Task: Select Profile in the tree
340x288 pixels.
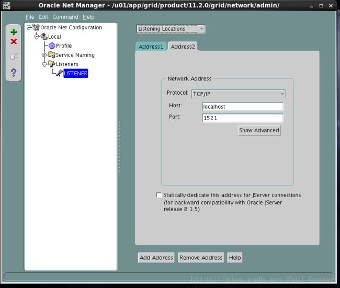Action: [x=64, y=45]
